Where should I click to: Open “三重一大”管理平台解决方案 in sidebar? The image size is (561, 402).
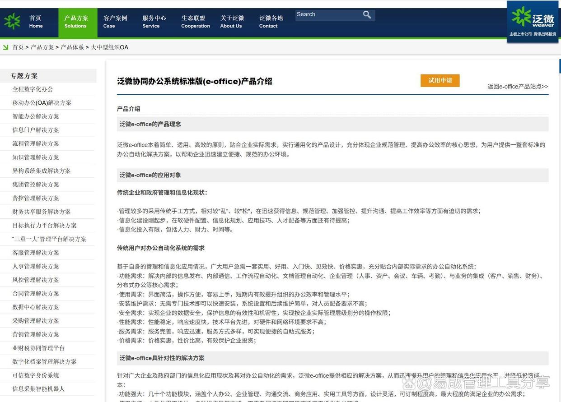[49, 239]
